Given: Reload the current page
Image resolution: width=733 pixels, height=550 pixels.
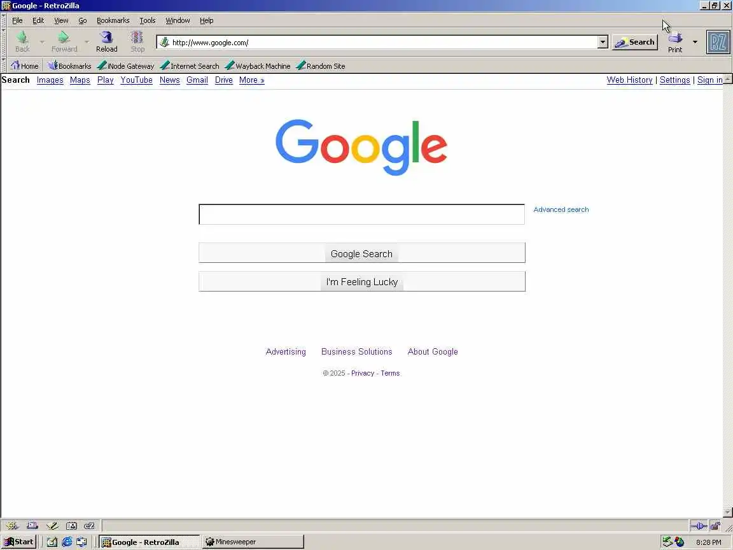Looking at the screenshot, I should [107, 41].
